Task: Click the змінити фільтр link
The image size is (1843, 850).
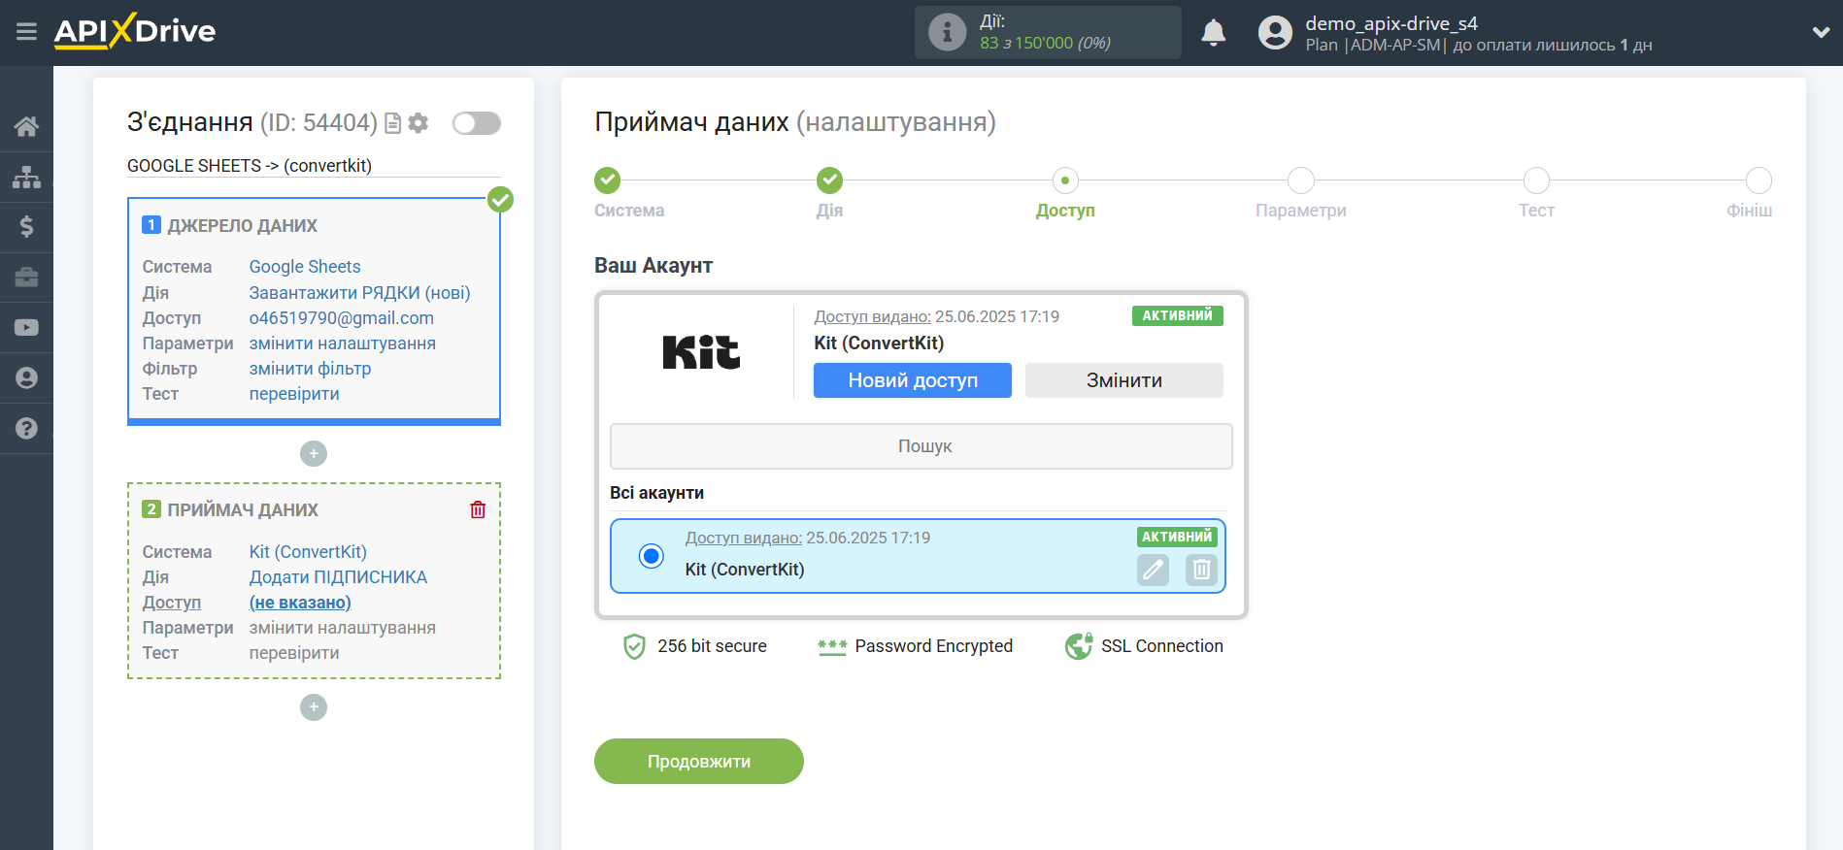Action: click(311, 369)
